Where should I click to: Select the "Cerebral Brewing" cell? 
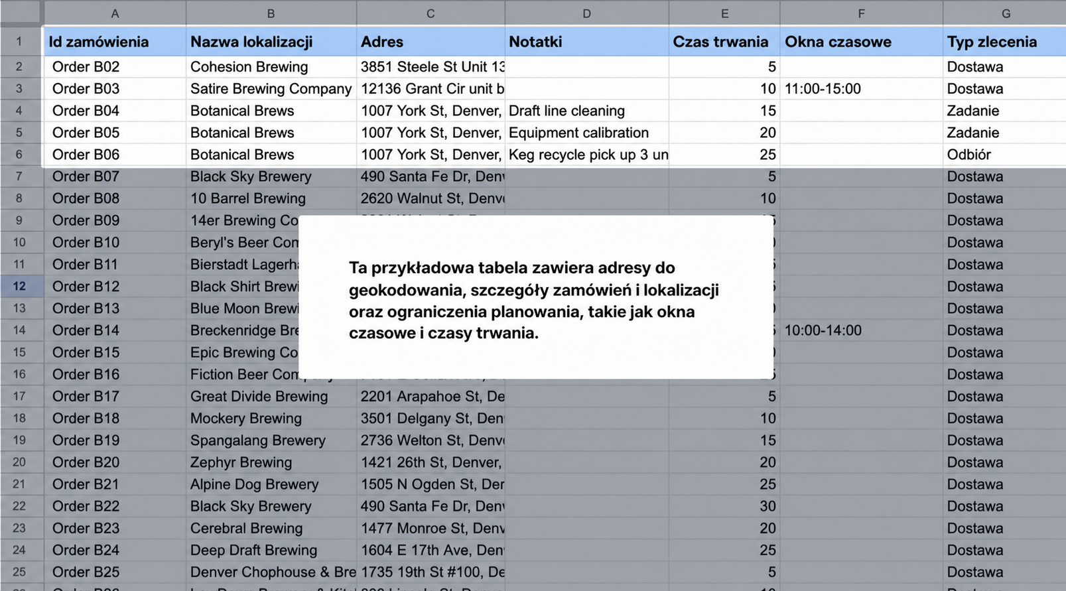(x=271, y=528)
